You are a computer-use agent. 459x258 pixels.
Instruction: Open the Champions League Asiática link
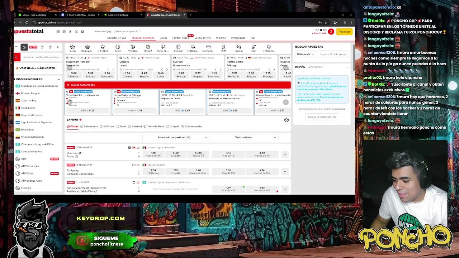[x=37, y=144]
